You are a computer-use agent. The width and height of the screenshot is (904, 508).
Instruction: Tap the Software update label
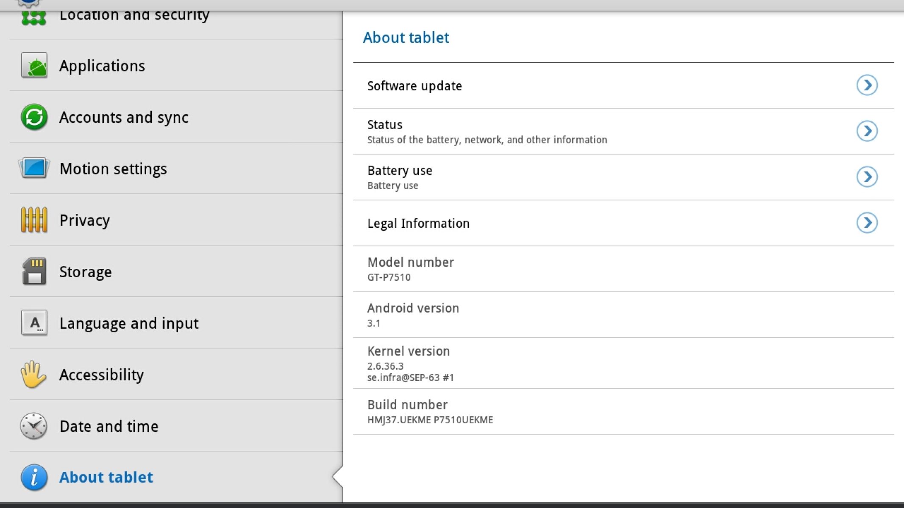(414, 86)
